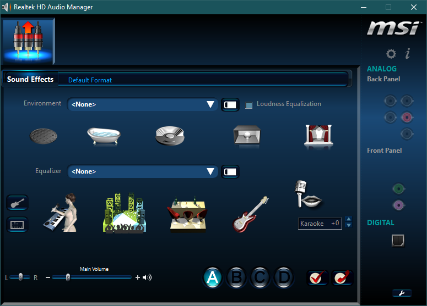
Task: Close the Realtek HD Audio Manager window
Action: pos(414,7)
